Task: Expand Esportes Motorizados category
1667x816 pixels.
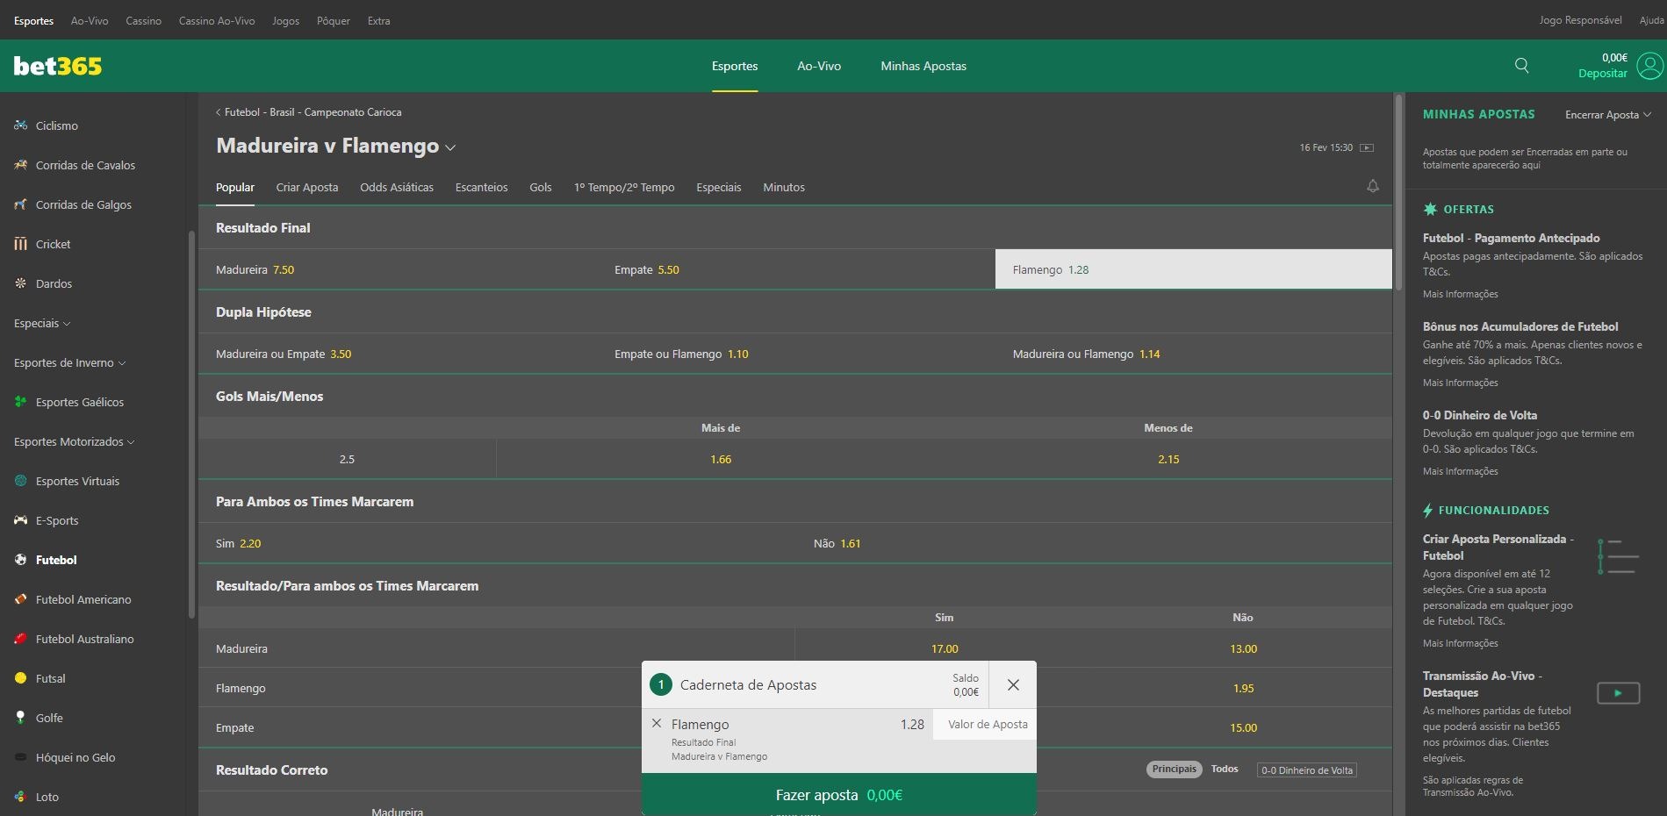Action: point(74,441)
